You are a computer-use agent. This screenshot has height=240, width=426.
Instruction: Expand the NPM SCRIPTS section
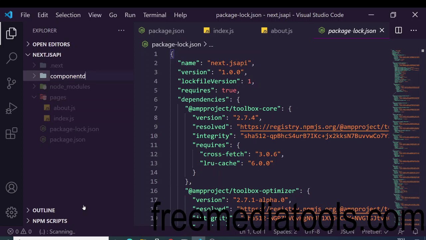pyautogui.click(x=50, y=221)
